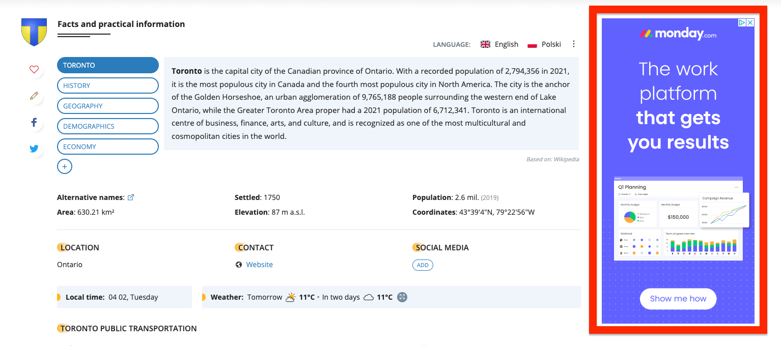Click the pencil edit icon

tap(34, 96)
